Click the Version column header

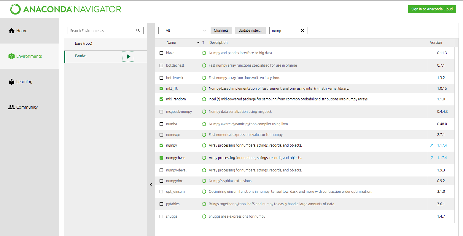pyautogui.click(x=436, y=43)
